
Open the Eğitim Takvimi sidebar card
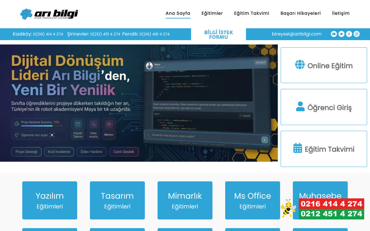[324, 149]
